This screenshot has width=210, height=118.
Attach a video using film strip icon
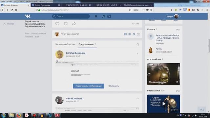tap(130, 34)
